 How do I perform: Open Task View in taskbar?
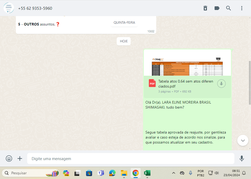[78, 173]
